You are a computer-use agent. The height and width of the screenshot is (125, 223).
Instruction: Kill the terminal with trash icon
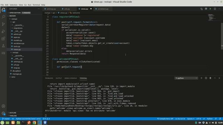click(x=210, y=78)
